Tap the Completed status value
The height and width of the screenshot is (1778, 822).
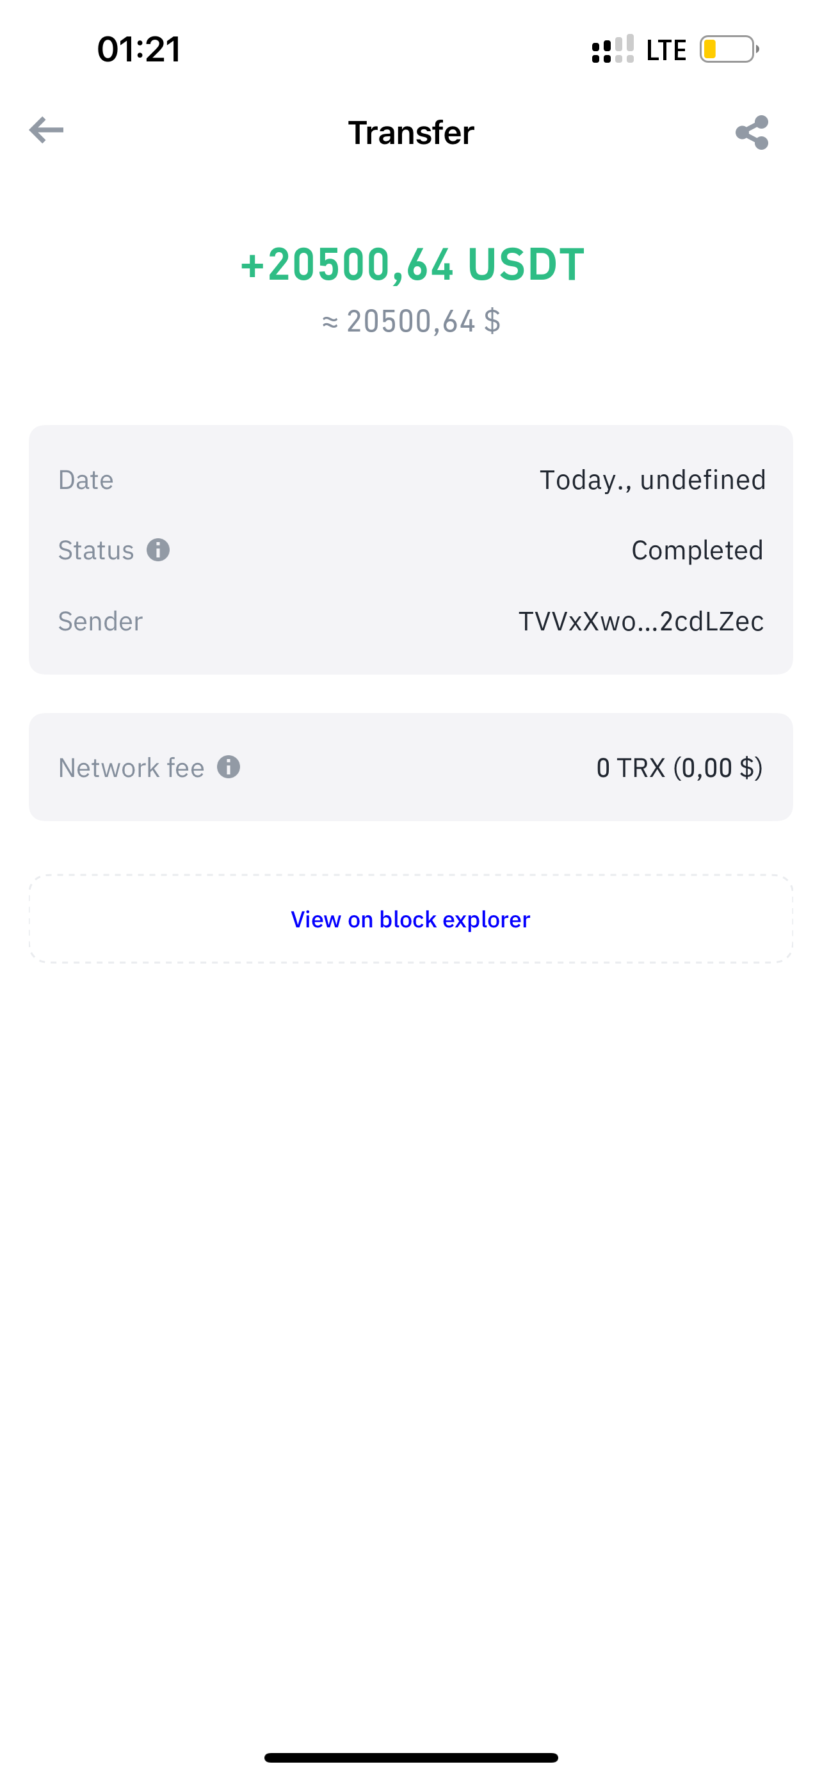(x=697, y=550)
